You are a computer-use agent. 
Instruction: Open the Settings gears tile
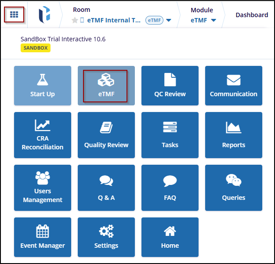(106, 237)
